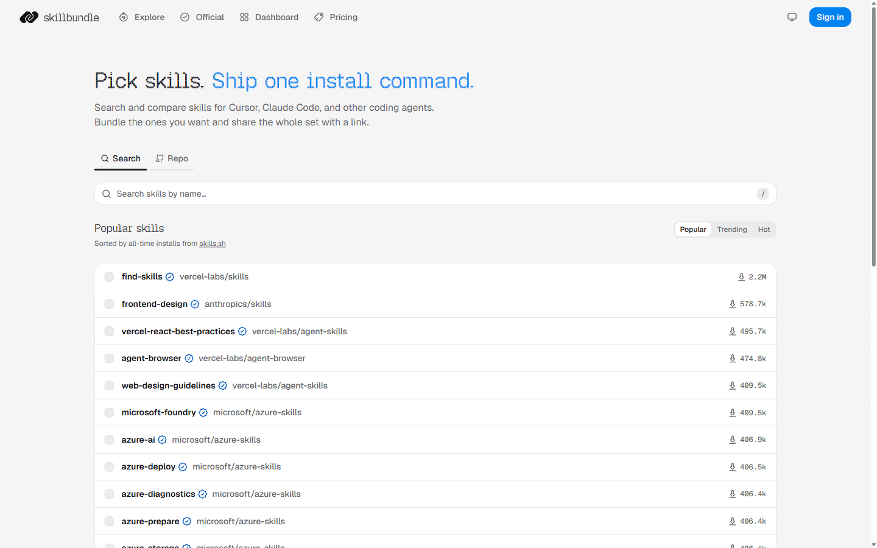Click the anthropics/skills repo text
877x548 pixels.
click(x=238, y=304)
